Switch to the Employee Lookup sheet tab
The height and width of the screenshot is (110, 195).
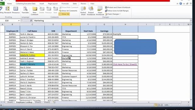pos(24,102)
